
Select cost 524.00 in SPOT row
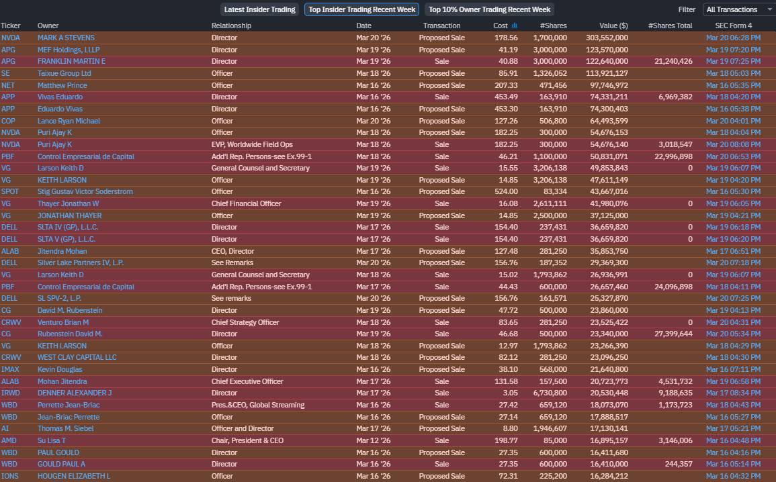pos(507,191)
